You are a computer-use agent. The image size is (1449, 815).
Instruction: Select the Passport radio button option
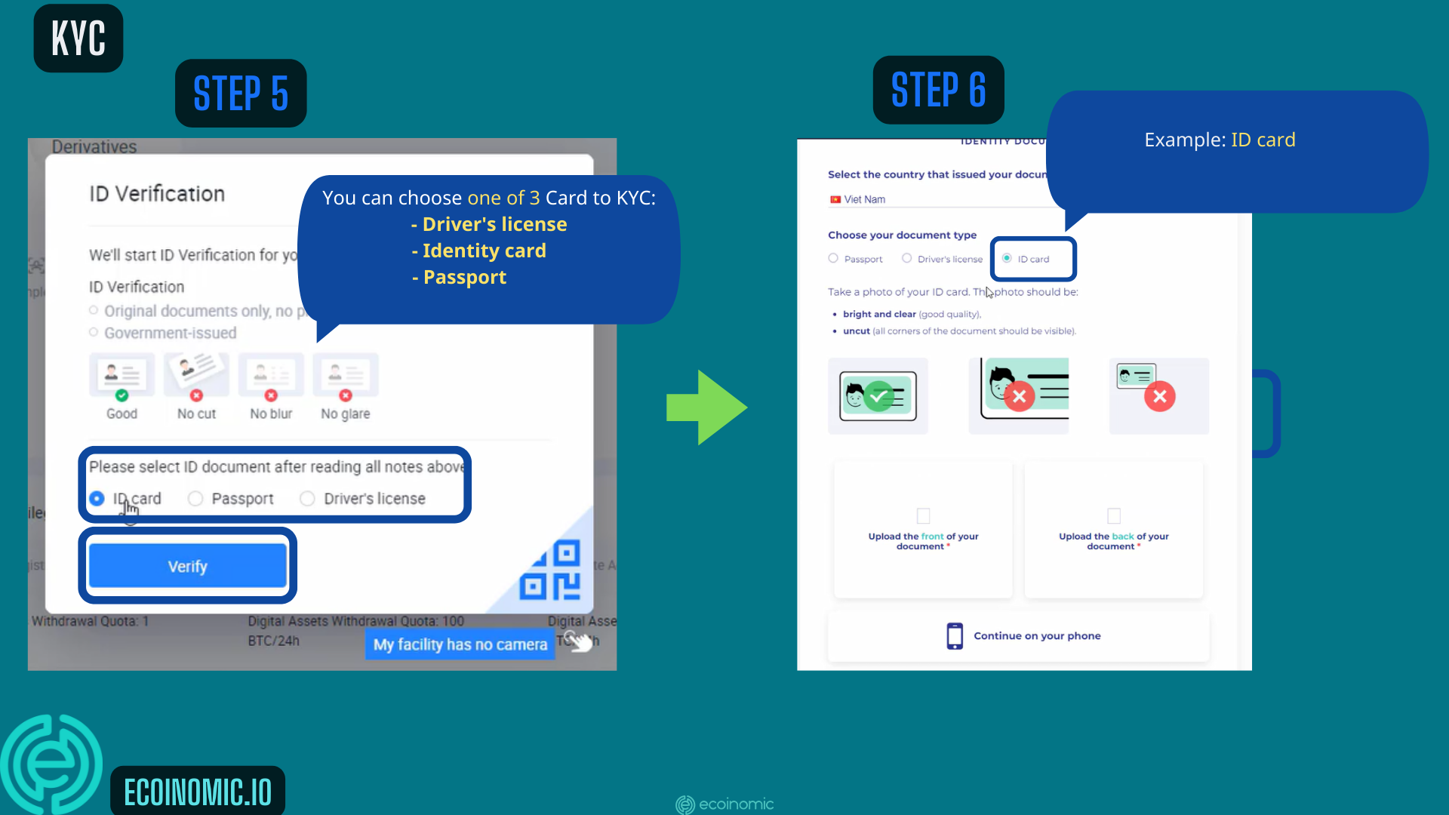click(x=195, y=499)
